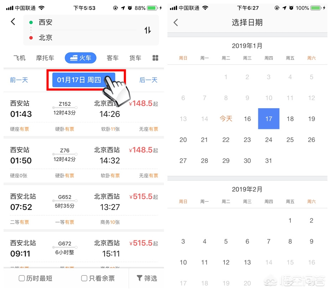331x292 pixels.
Task: Edit the departure city 西安
Action: click(45, 22)
